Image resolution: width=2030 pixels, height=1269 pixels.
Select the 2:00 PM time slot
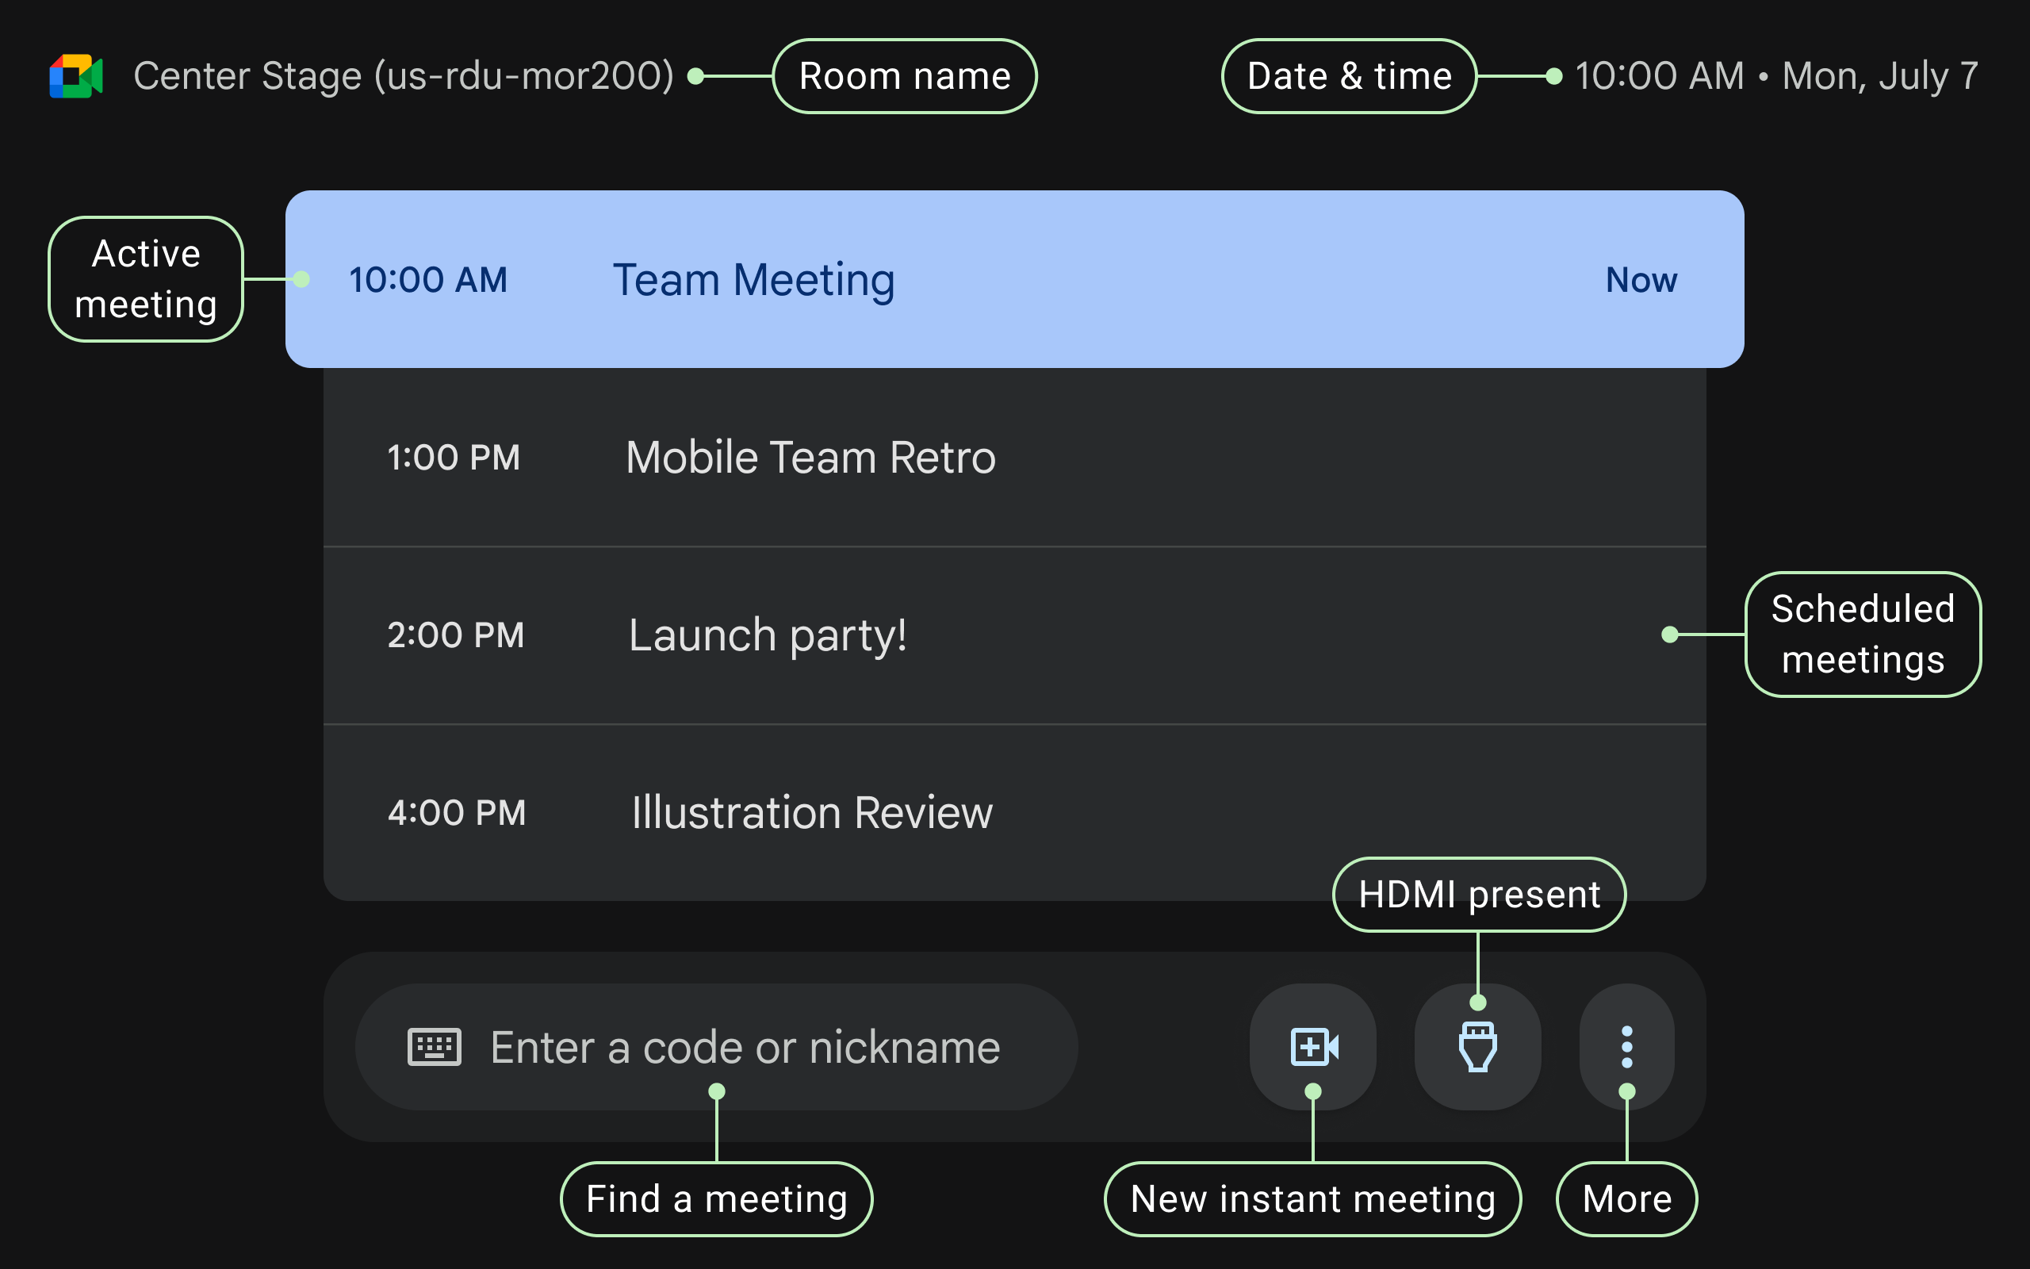point(456,635)
